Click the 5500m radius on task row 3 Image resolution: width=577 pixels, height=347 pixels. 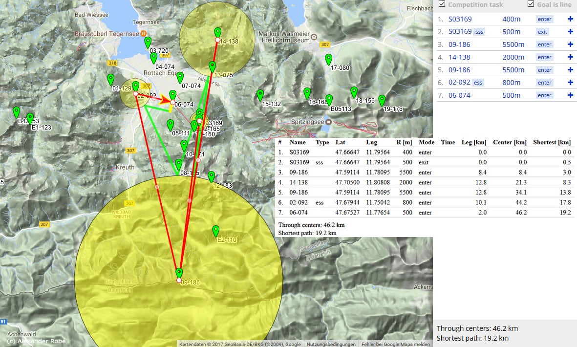click(513, 44)
